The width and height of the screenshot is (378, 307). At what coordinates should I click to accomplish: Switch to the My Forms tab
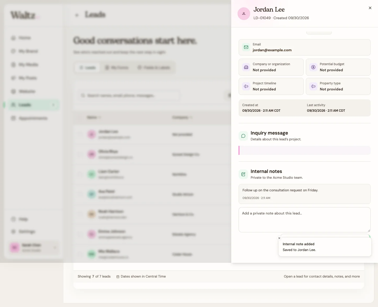click(117, 68)
